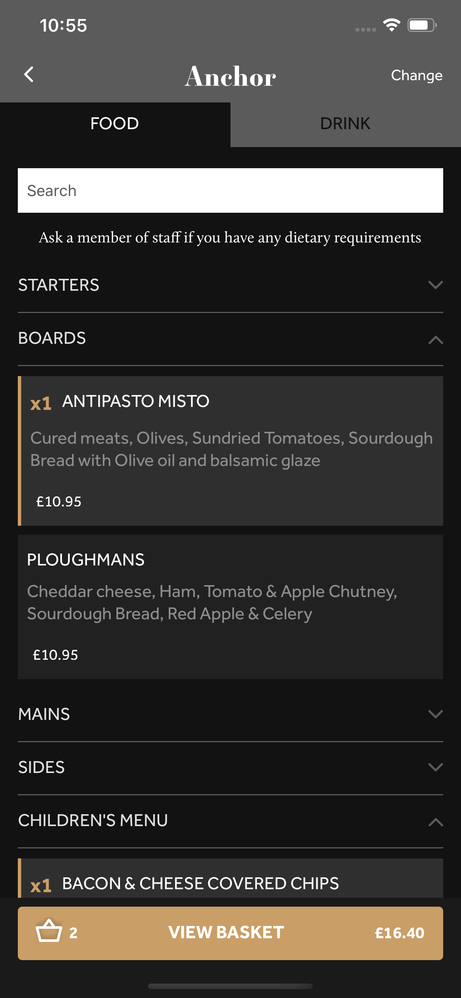
Task: Expand the Sides section chevron
Action: pos(435,767)
